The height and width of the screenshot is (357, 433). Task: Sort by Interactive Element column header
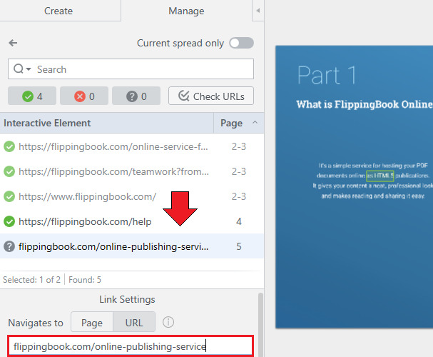[107, 123]
